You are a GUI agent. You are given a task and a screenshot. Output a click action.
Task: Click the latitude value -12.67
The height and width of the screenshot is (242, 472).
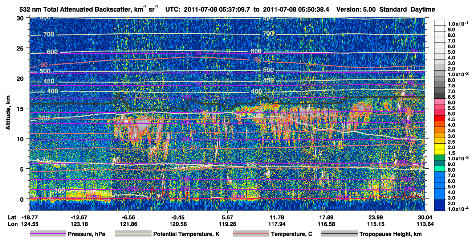click(79, 217)
